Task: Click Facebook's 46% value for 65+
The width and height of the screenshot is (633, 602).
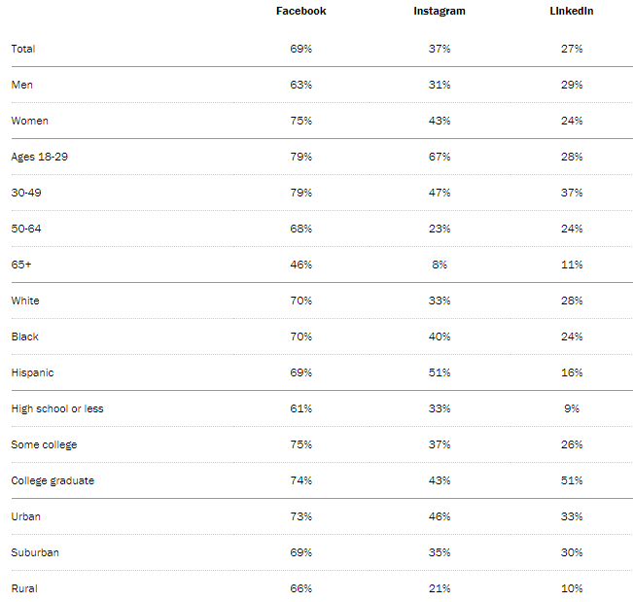Action: (300, 265)
